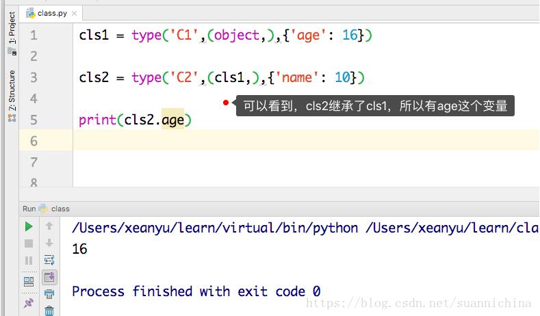
Task: Click the 'C1' string in line 1
Action: [184, 35]
